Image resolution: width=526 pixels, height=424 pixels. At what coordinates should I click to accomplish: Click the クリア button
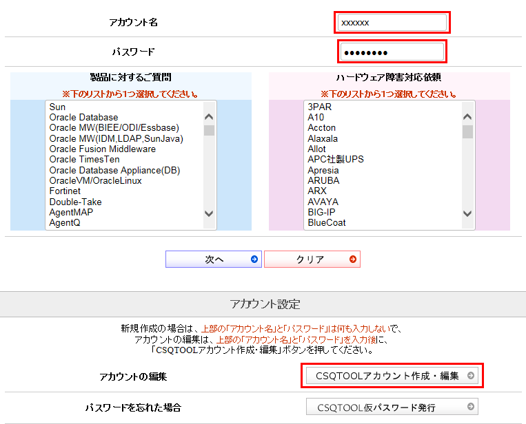312,259
